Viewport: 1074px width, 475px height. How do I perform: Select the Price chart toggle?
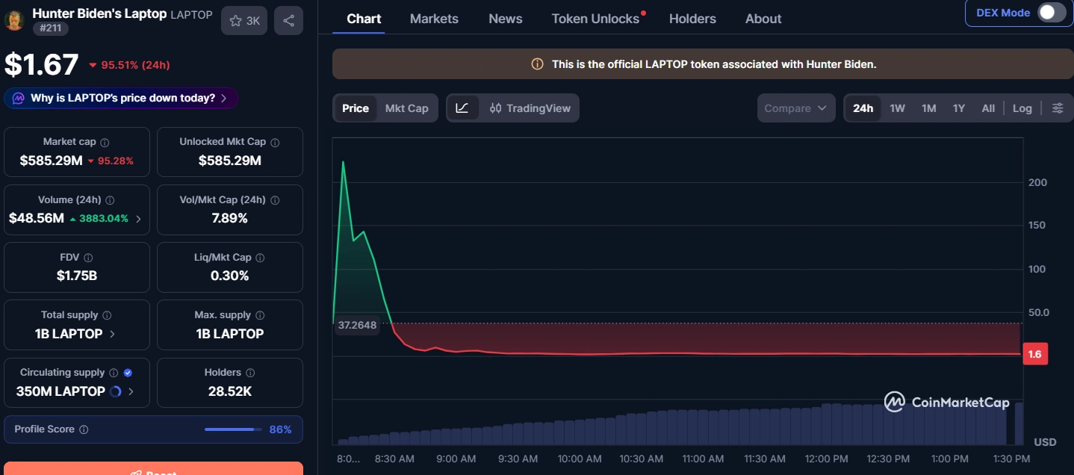(x=356, y=108)
